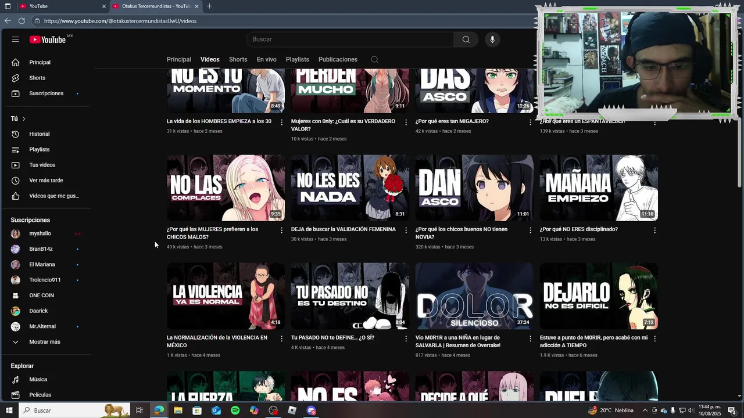Play the NO LAS COMPLACES thumbnail video
Image resolution: width=744 pixels, height=418 pixels.
coord(226,188)
